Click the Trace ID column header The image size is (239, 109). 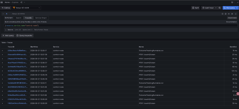point(11,47)
